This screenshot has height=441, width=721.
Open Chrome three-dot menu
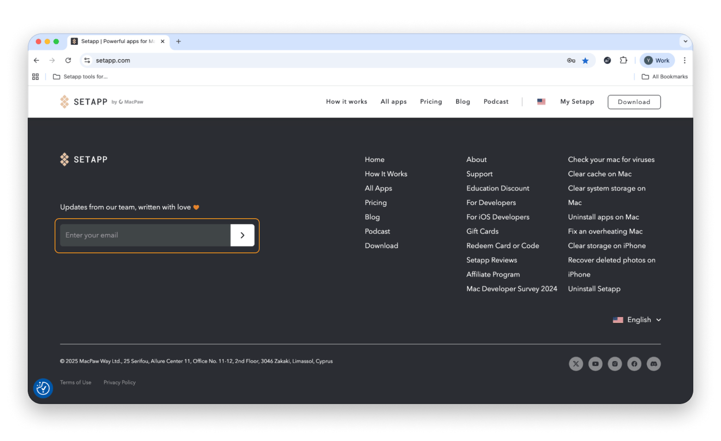[684, 61]
